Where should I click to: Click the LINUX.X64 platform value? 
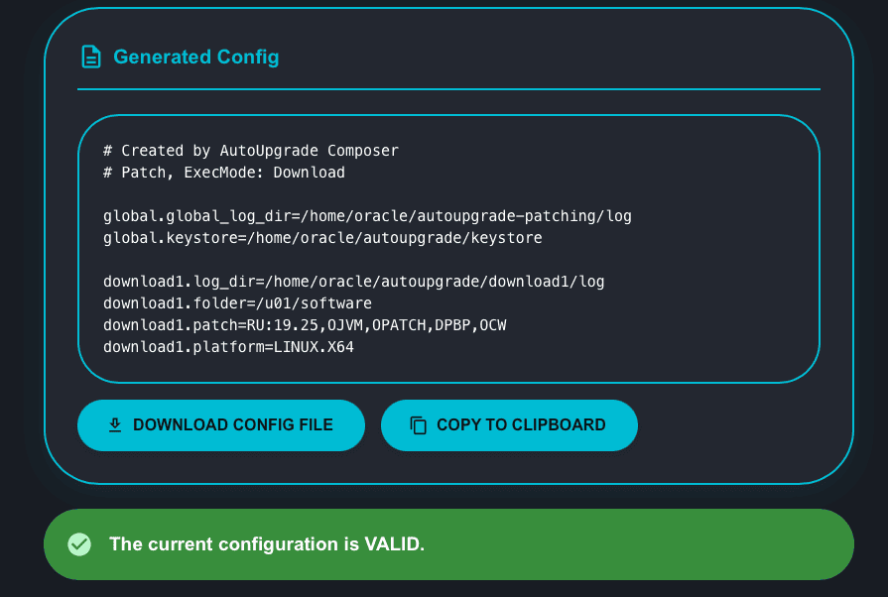tap(314, 347)
